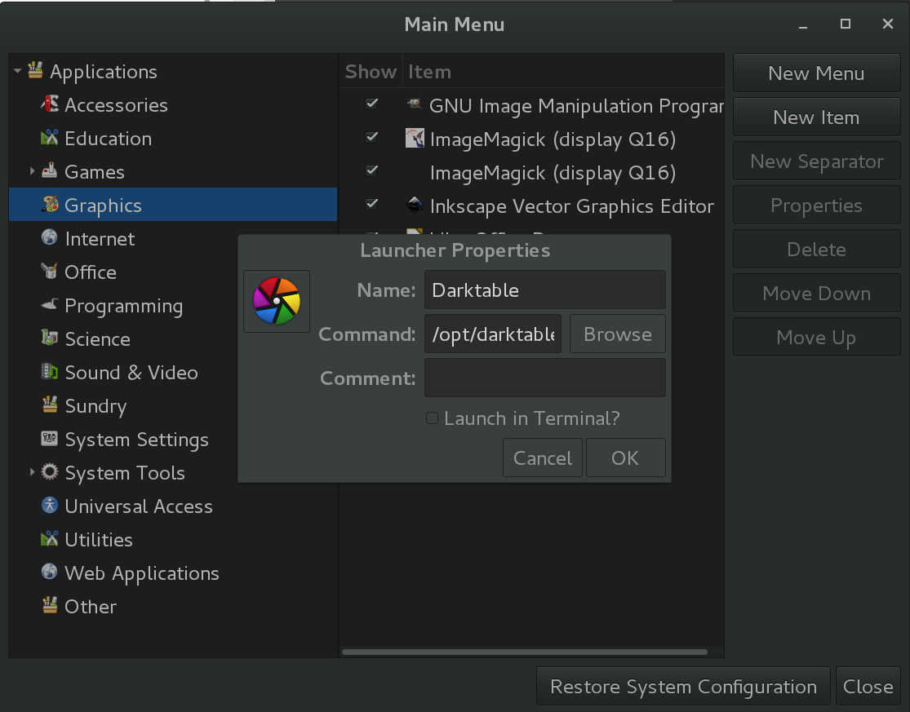Select the Universal Access category
910x712 pixels.
[x=139, y=506]
